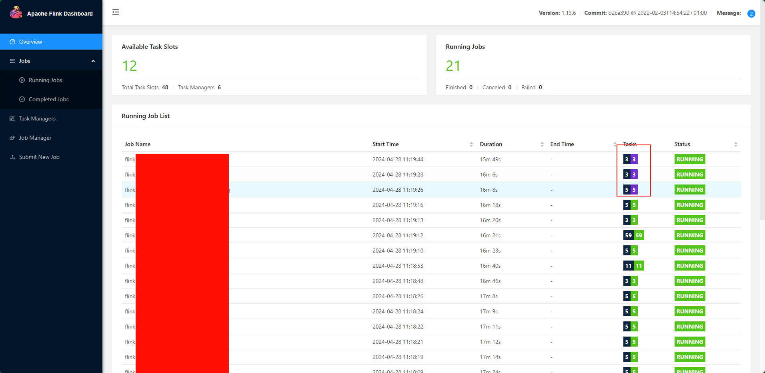Open Completed Jobs in the sidebar
The image size is (765, 373).
(x=51, y=99)
